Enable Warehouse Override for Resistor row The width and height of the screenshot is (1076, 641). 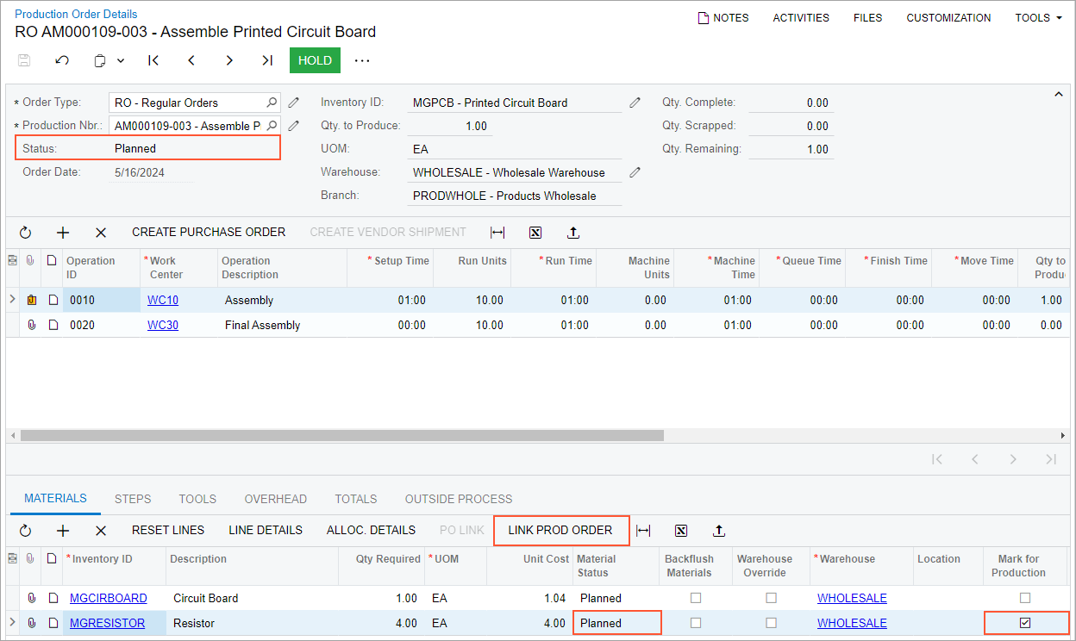771,623
